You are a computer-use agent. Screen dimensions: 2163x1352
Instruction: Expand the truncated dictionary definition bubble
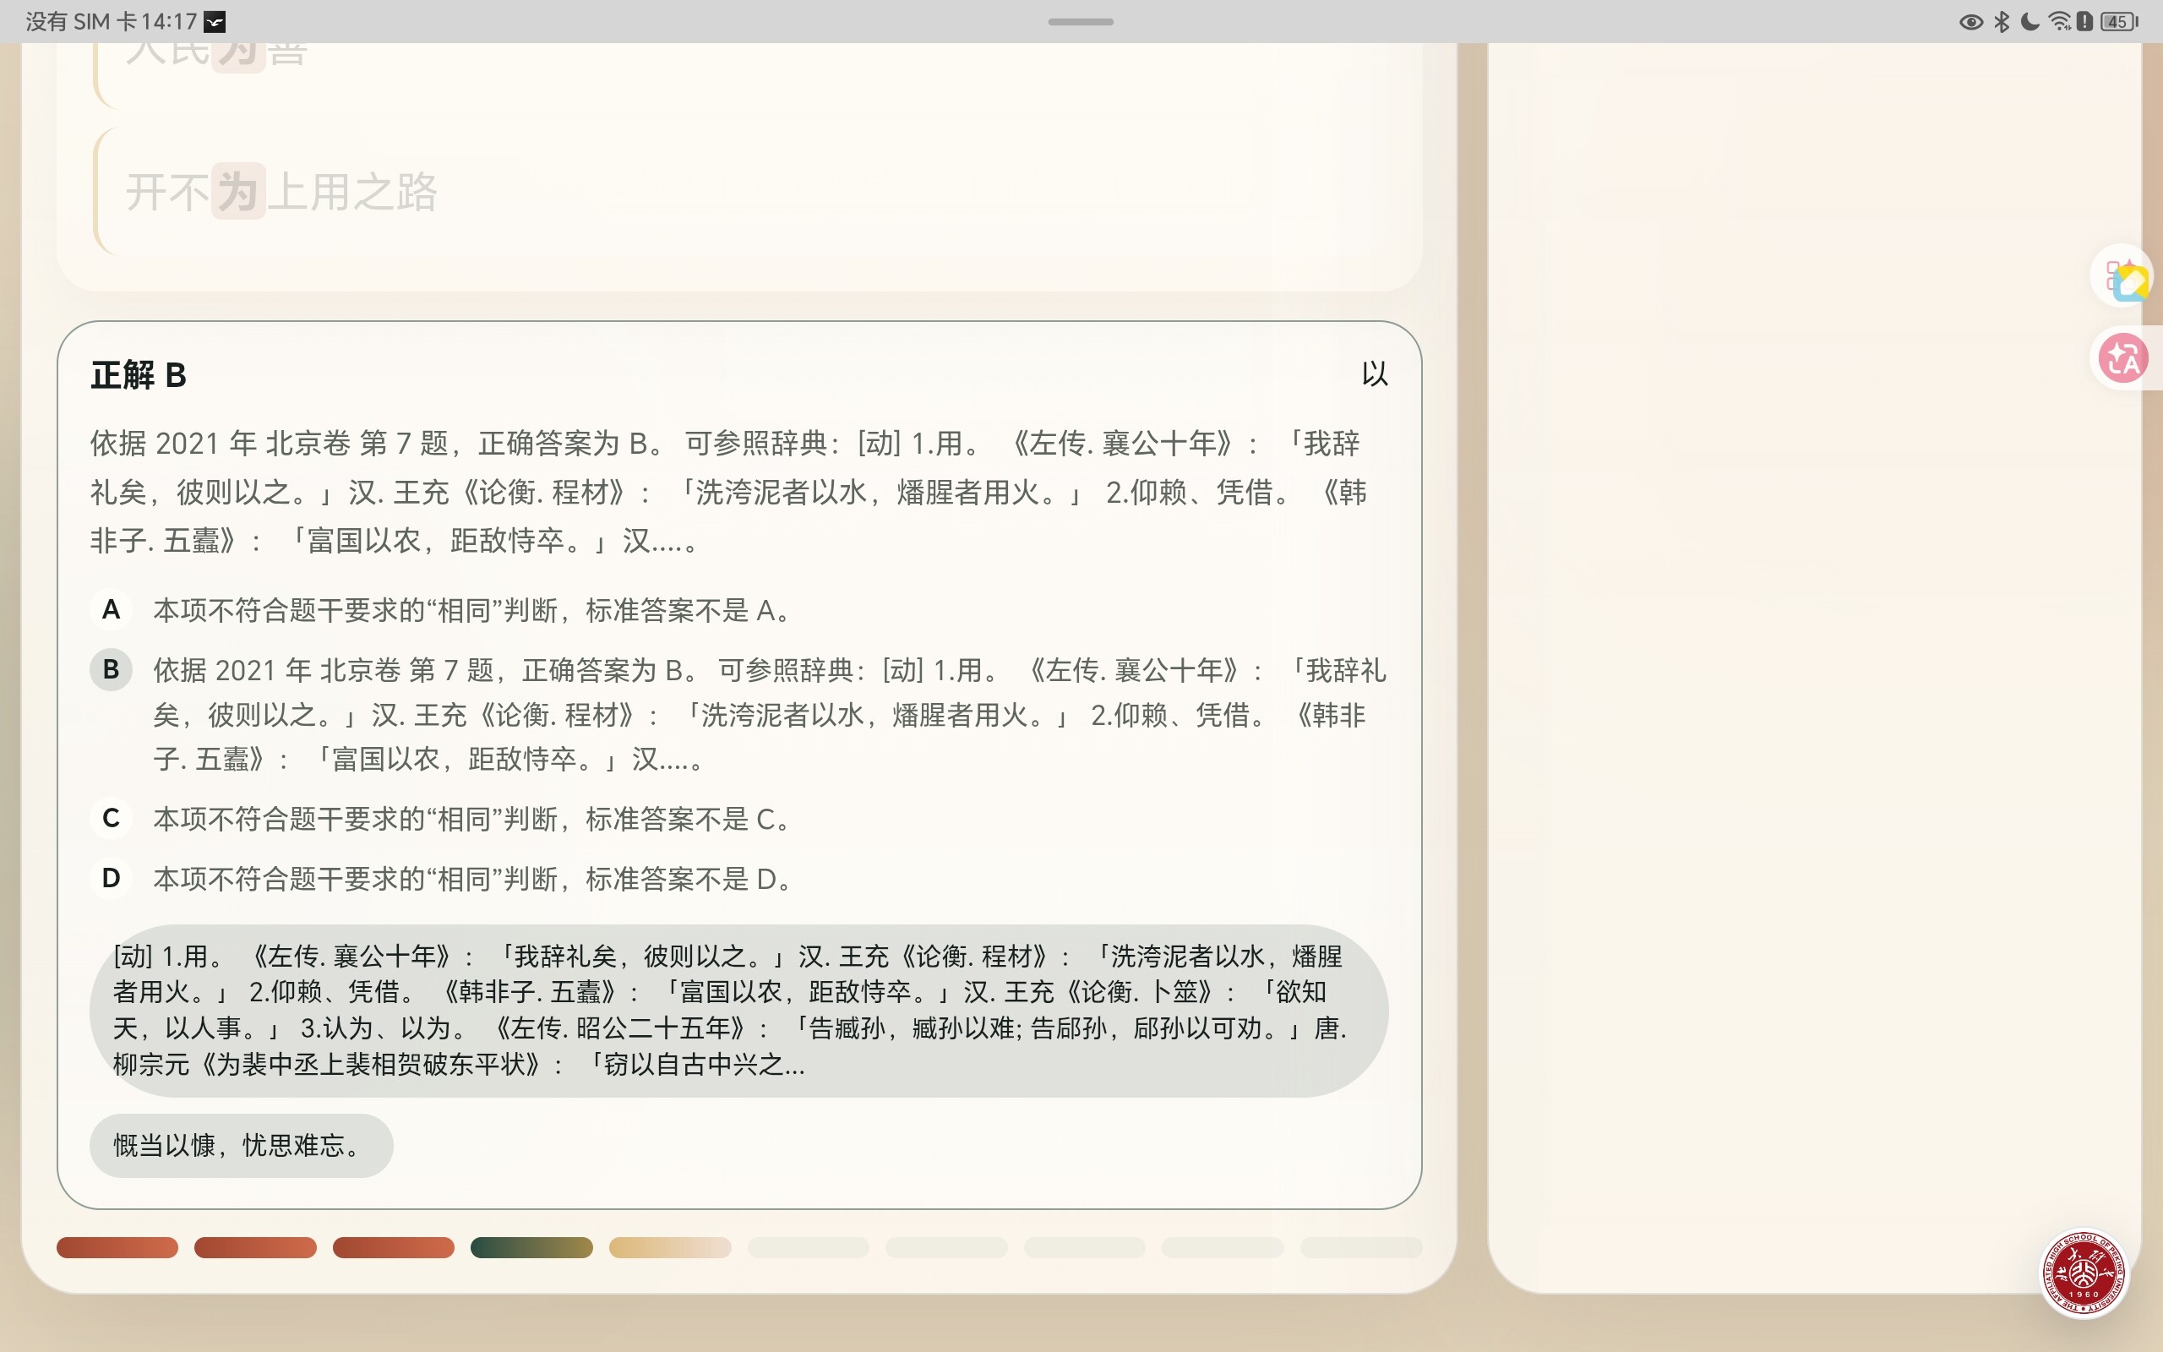point(738,1011)
